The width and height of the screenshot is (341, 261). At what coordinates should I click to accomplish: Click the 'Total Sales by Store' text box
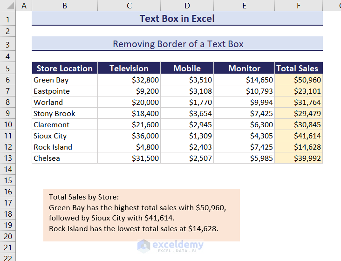pyautogui.click(x=141, y=214)
